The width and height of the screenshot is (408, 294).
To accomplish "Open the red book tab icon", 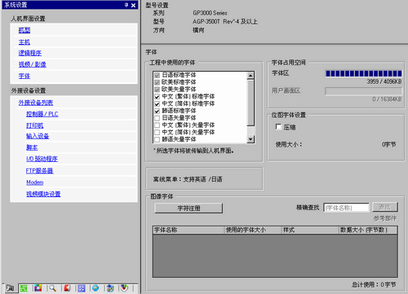I will pyautogui.click(x=67, y=288).
